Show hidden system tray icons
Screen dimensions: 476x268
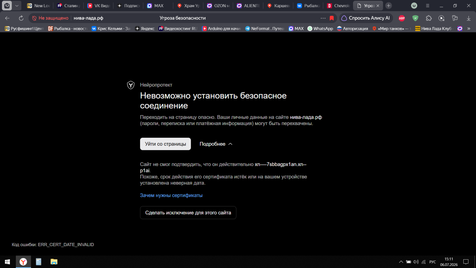(401, 262)
